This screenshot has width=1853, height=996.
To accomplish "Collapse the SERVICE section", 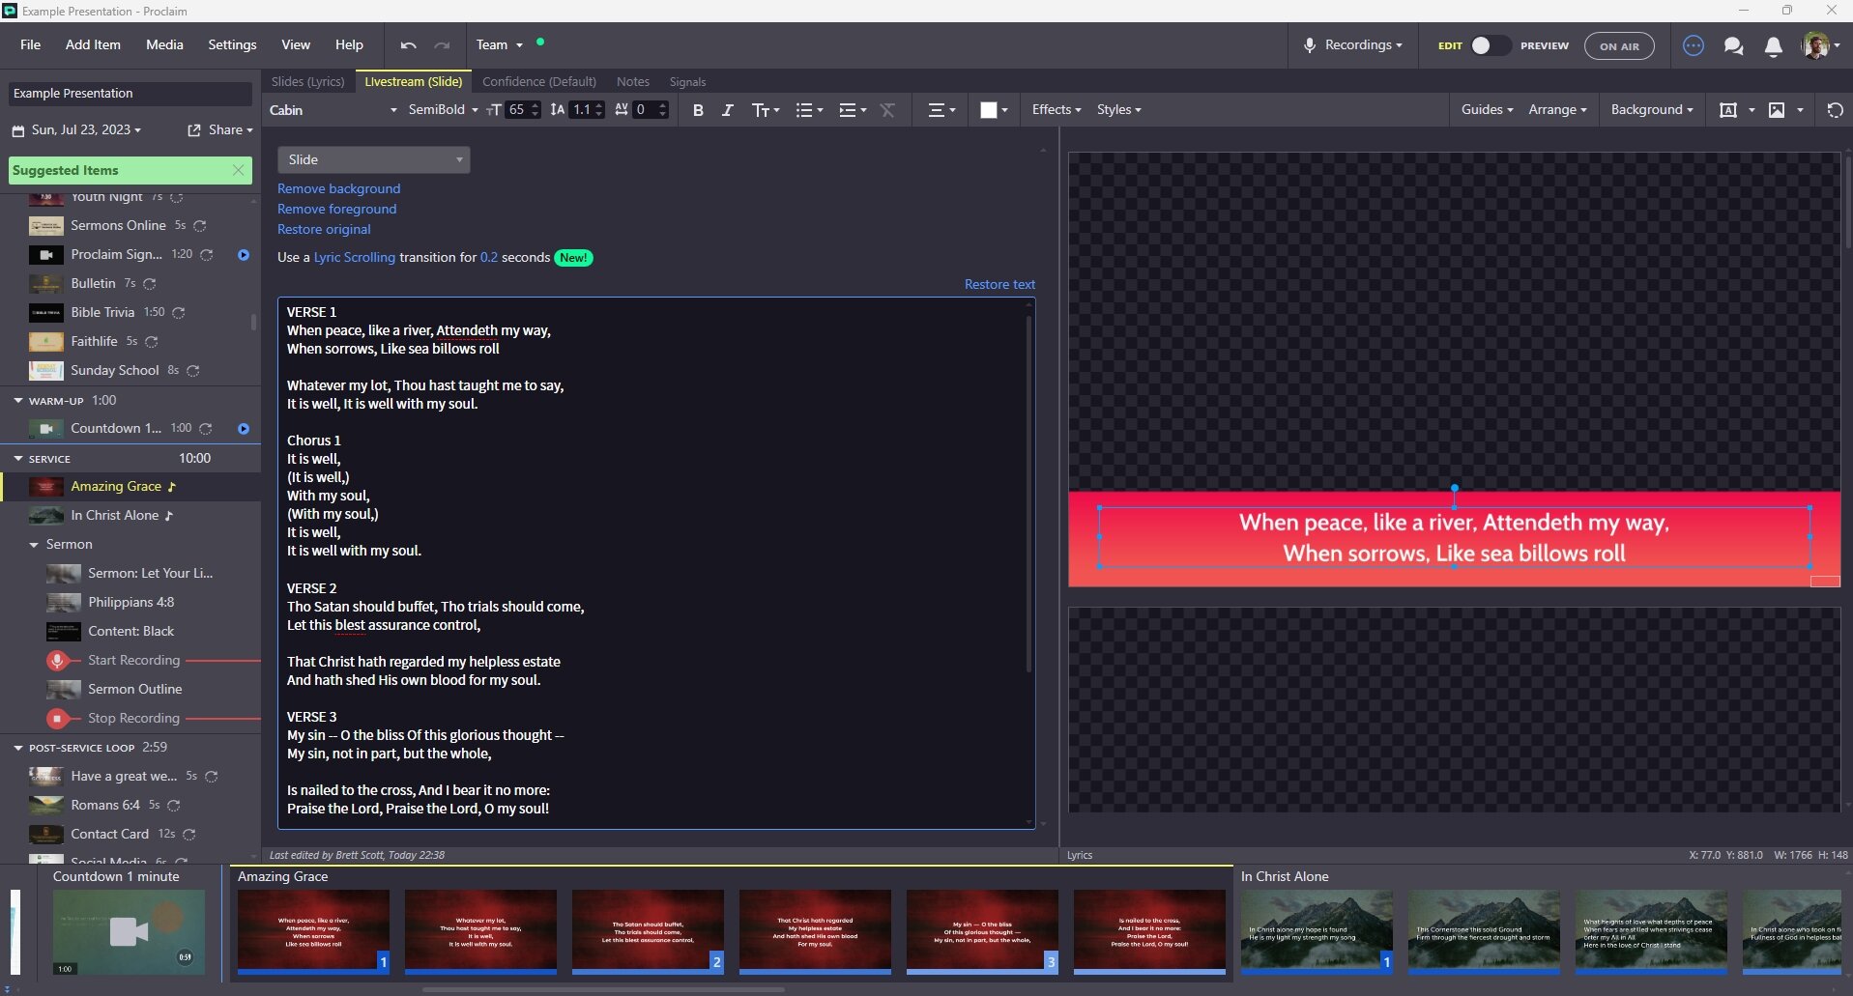I will [16, 458].
